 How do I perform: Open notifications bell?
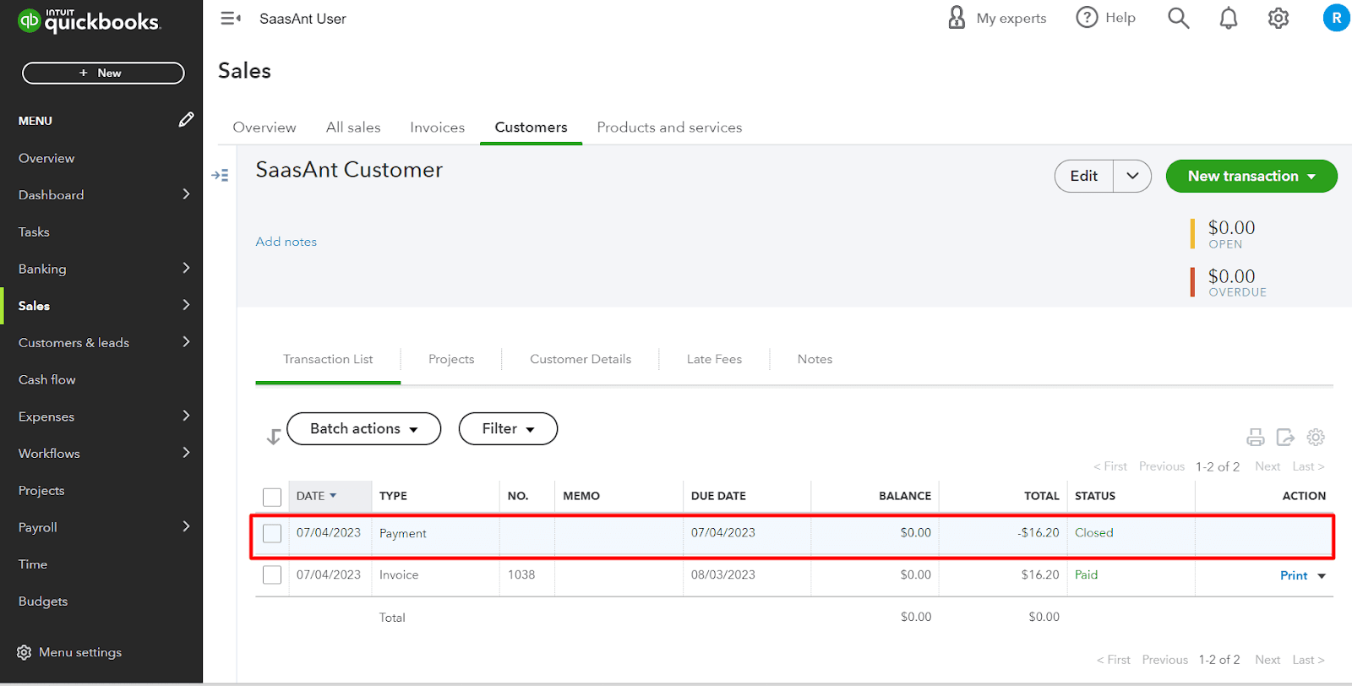pos(1229,18)
